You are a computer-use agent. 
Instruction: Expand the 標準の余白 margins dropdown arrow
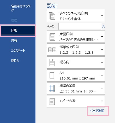[x=102, y=88]
